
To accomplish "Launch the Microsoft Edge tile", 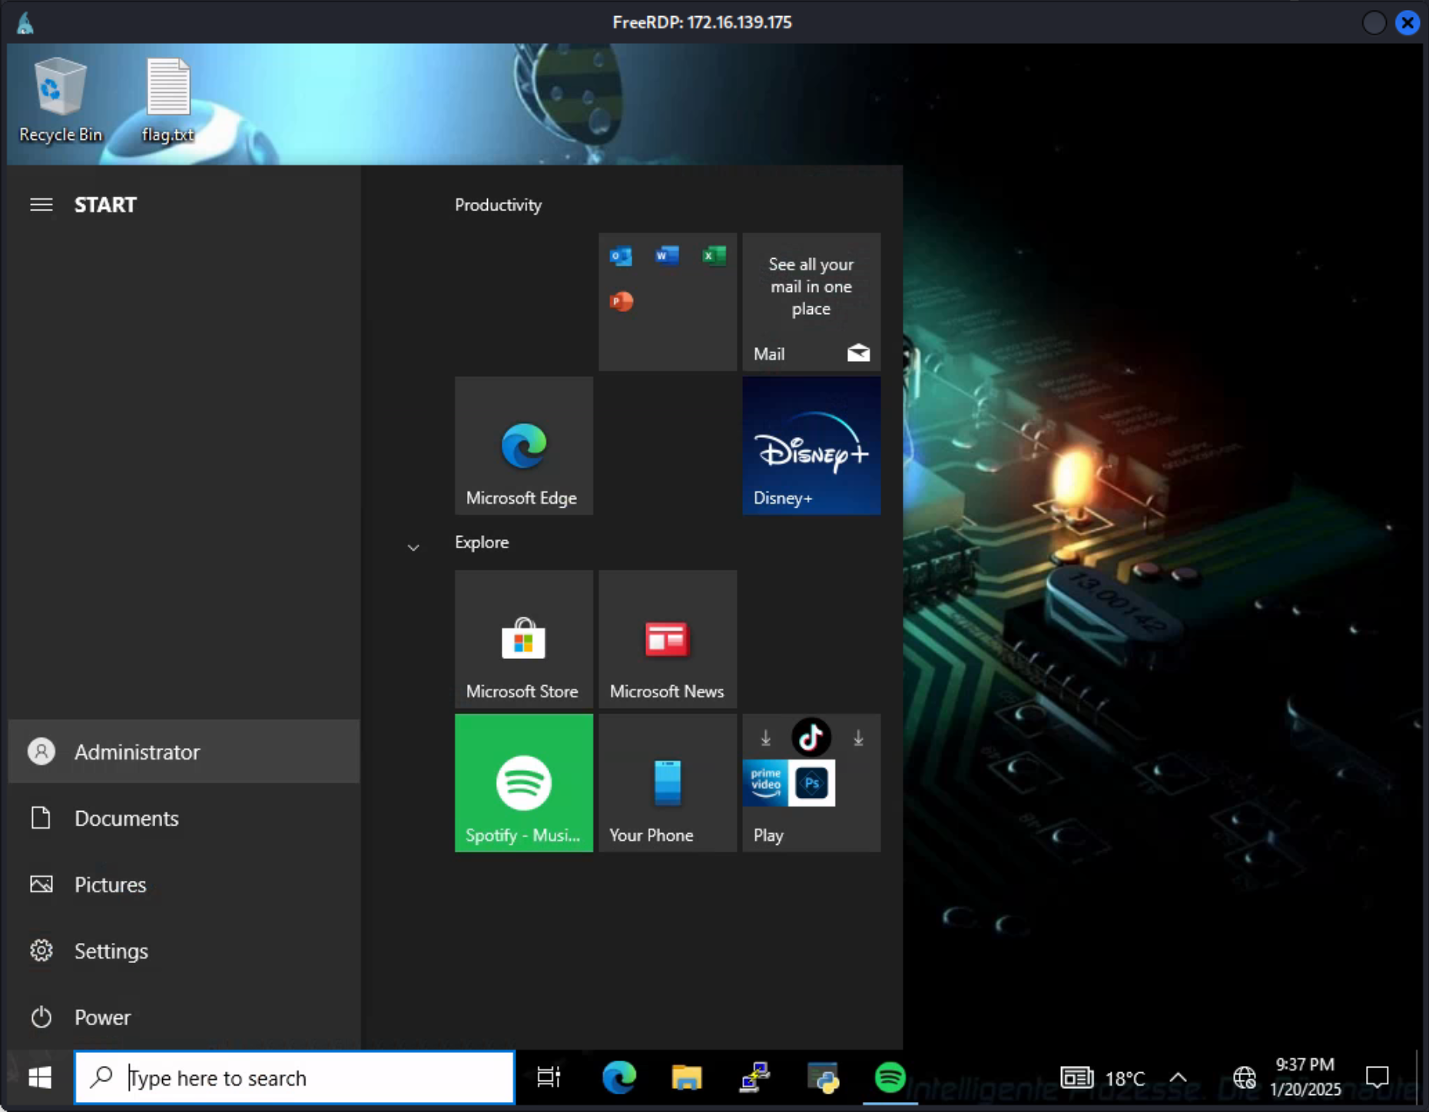I will point(524,445).
